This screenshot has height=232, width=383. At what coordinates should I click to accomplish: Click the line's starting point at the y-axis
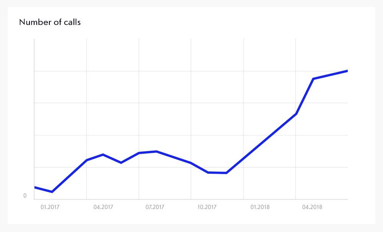pos(35,187)
